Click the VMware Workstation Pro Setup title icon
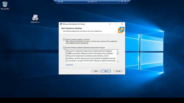Screen dimensions: 184x103 tap(61, 24)
